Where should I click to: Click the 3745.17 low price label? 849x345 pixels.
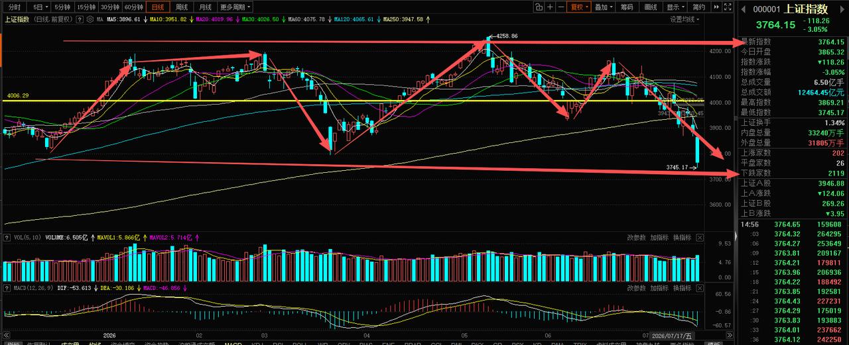point(677,168)
